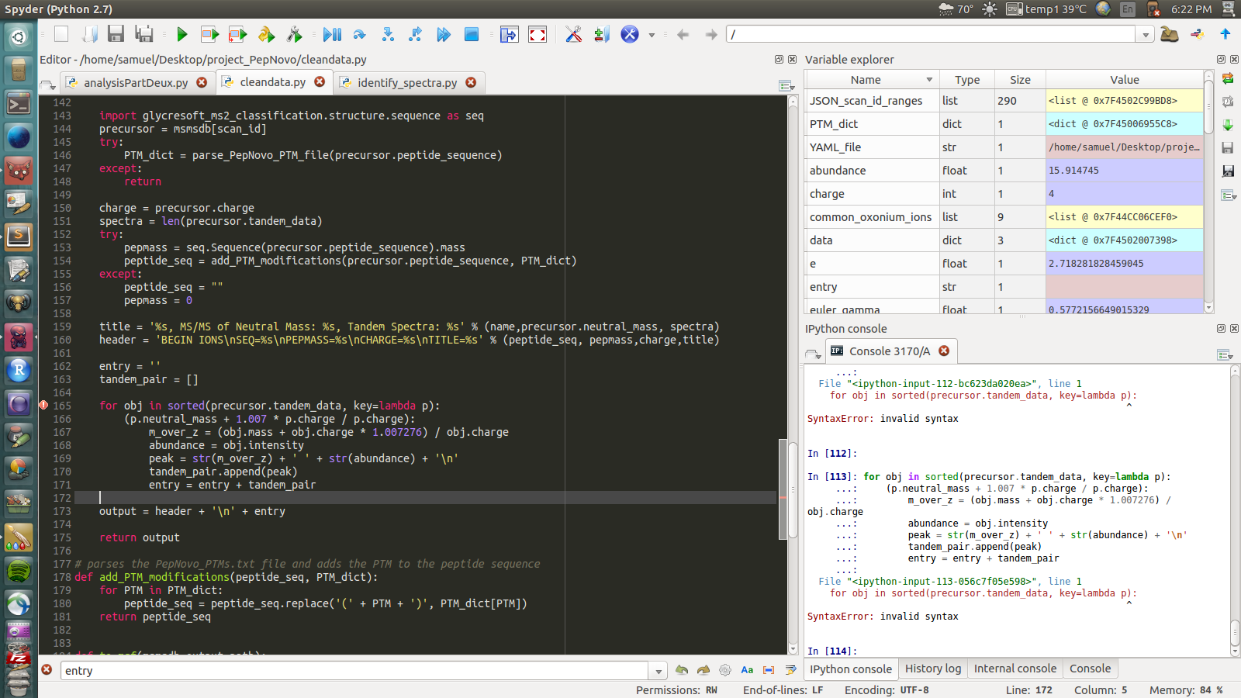Select the PTM_dict variable row

pyautogui.click(x=1004, y=124)
